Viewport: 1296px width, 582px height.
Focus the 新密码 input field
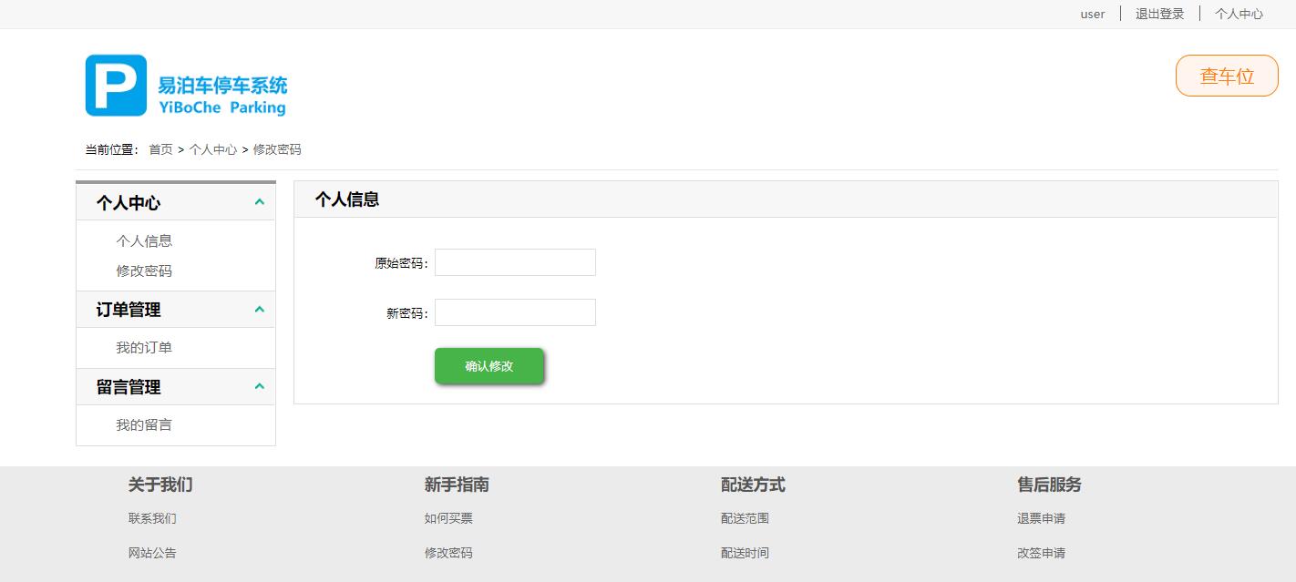(x=515, y=311)
